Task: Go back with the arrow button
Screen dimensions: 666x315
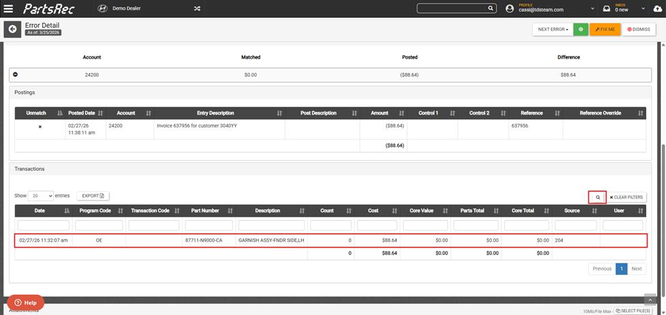Action: (12, 29)
